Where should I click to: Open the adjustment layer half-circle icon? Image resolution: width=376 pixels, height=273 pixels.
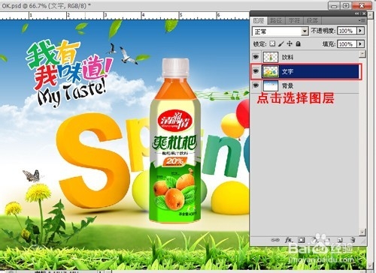[x=314, y=240]
